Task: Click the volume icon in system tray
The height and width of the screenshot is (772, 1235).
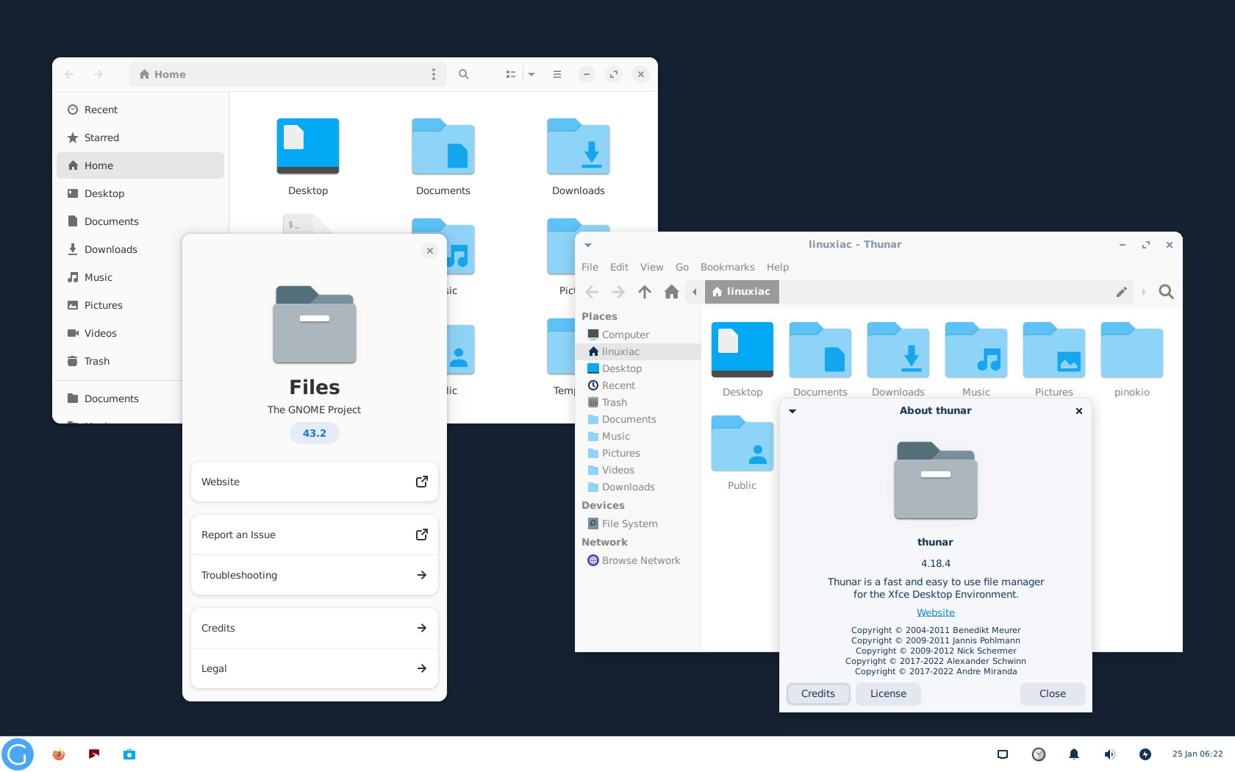Action: [x=1109, y=754]
